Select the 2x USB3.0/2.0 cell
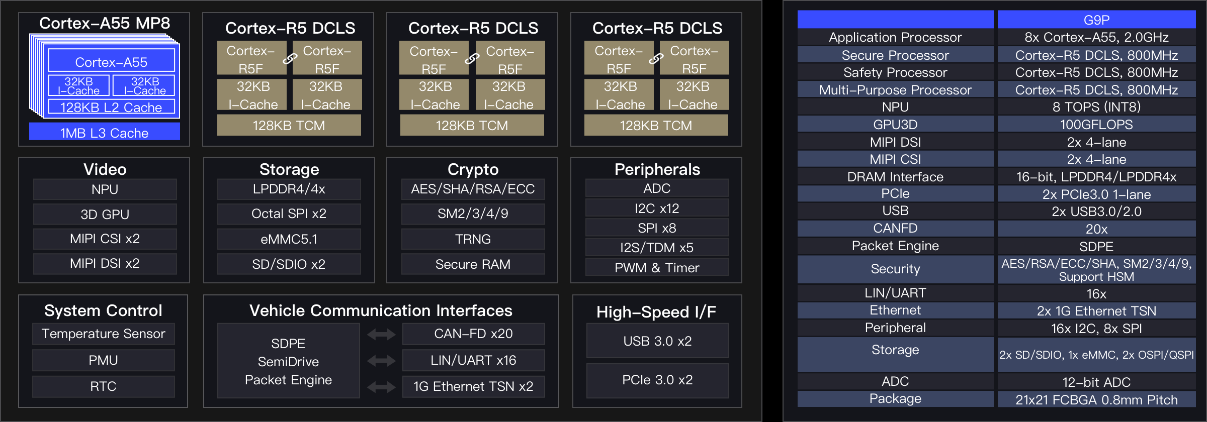1207x422 pixels. pyautogui.click(x=1096, y=212)
